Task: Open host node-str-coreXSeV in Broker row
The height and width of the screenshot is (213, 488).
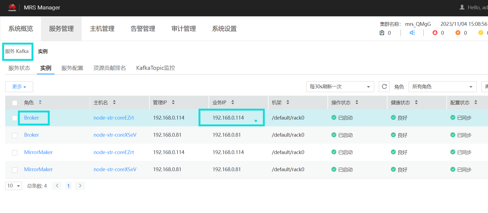Action: (x=115, y=135)
